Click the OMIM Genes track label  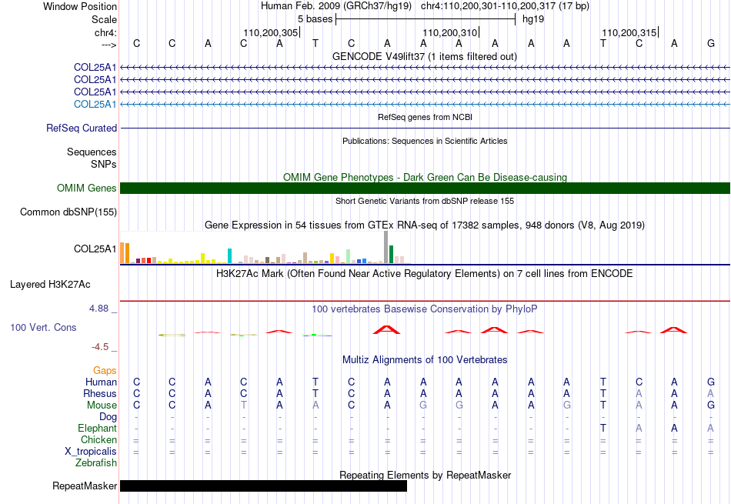(x=87, y=188)
